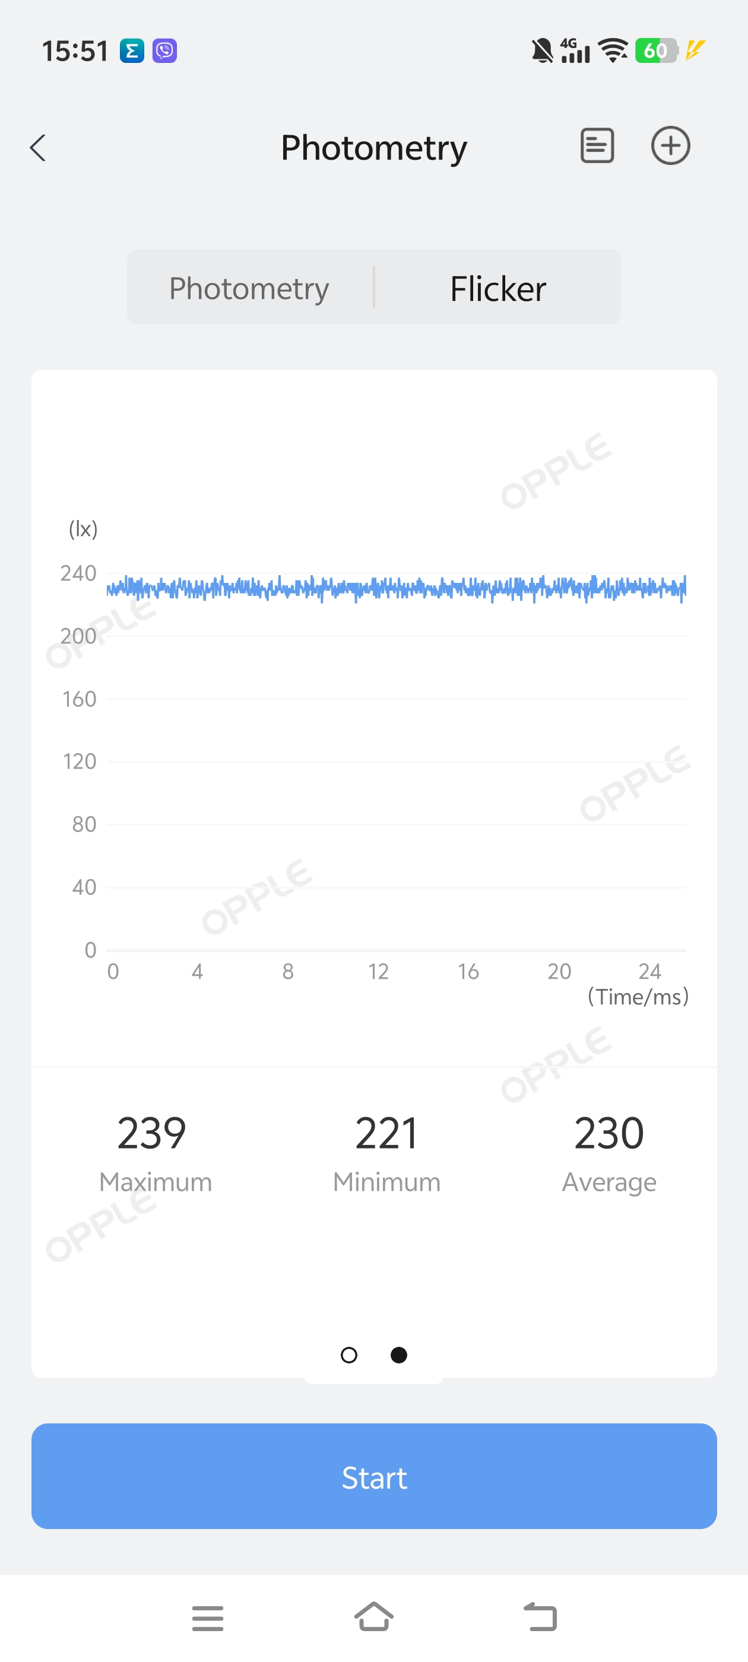Screen dimensions: 748x1662
Task: Tap the Average value 230
Action: 608,1133
